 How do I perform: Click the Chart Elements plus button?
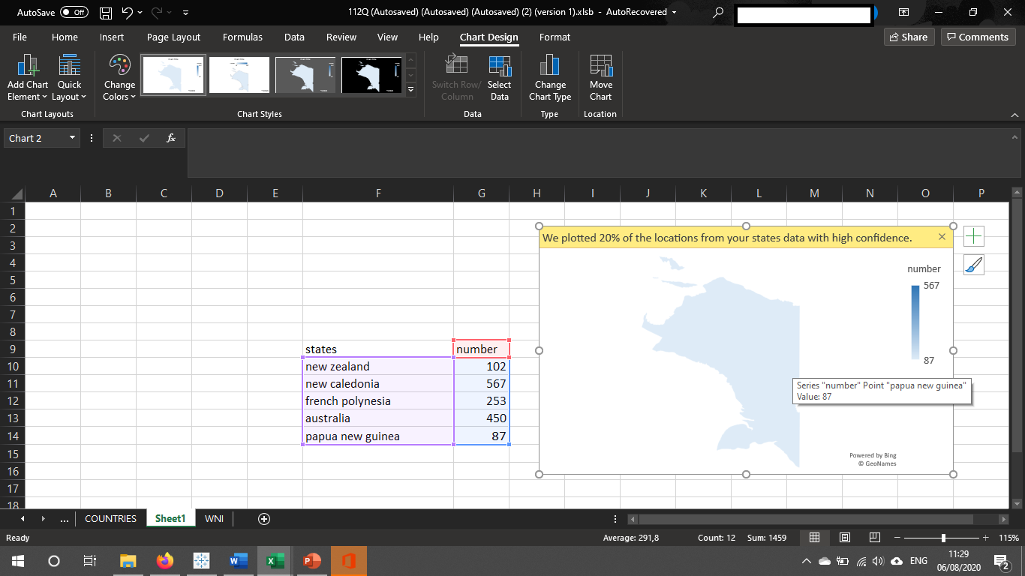click(x=973, y=237)
